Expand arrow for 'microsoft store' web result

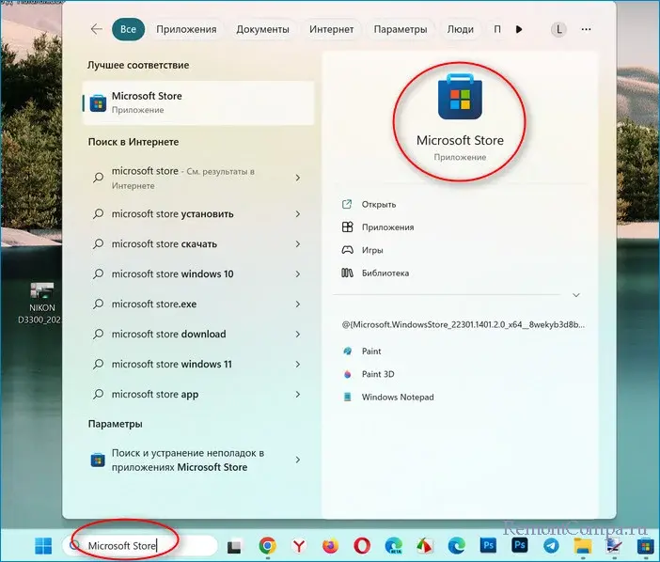(298, 178)
